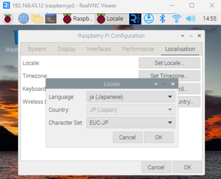Click the Language: label in Locale dialog
The width and height of the screenshot is (221, 179).
[x=61, y=97]
